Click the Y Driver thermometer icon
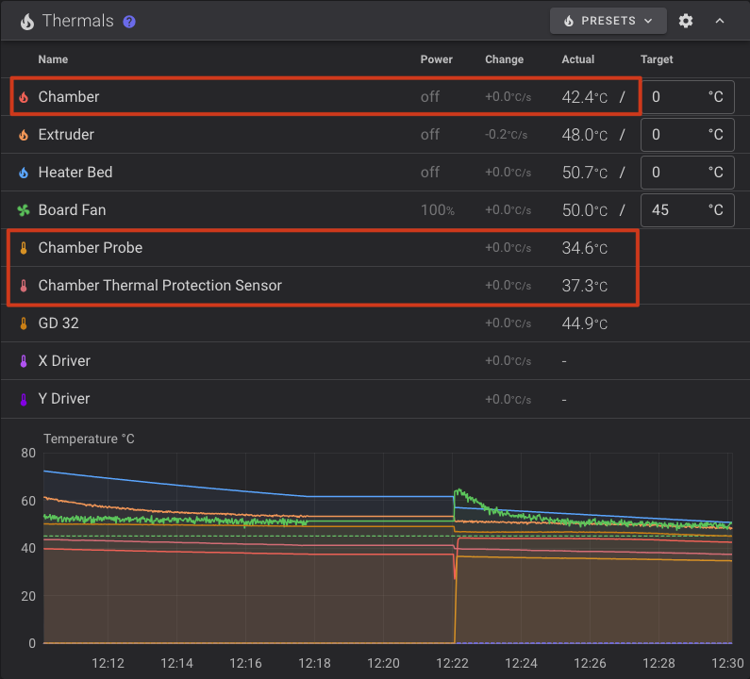This screenshot has width=750, height=679. 24,399
